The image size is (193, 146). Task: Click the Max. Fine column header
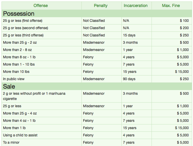pyautogui.click(x=171, y=6)
